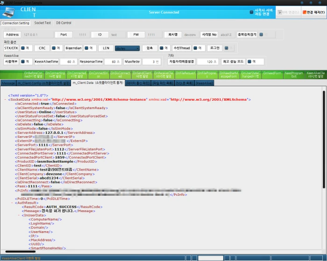327x261 pixels.
Task: Toggle the 최고 성능 모드 checkbox
Action: (x=249, y=62)
